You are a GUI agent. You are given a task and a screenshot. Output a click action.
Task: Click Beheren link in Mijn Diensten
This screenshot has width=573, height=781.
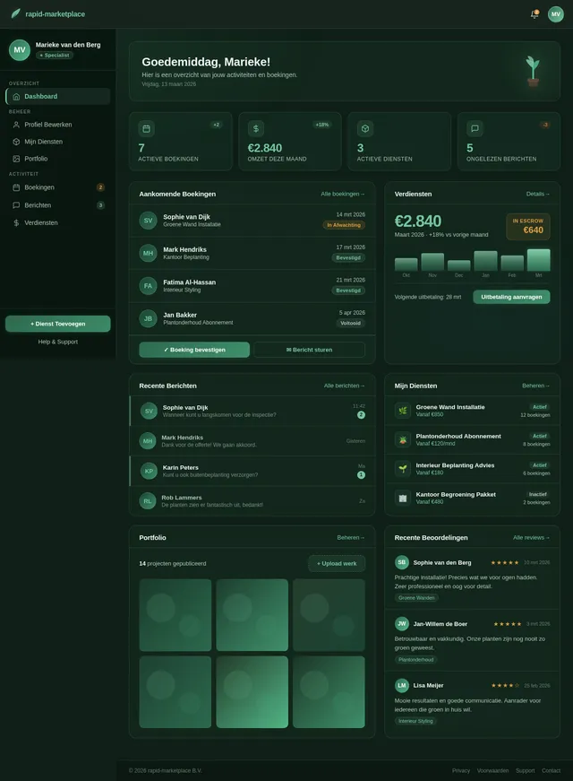point(536,386)
